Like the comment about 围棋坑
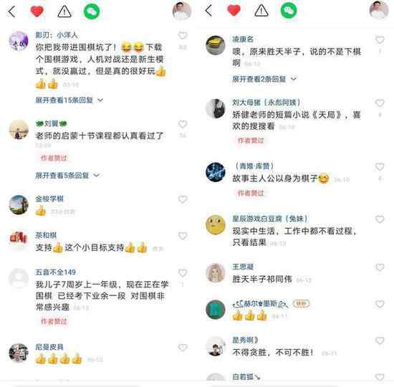Viewport: 394px width, 387px height. click(183, 36)
